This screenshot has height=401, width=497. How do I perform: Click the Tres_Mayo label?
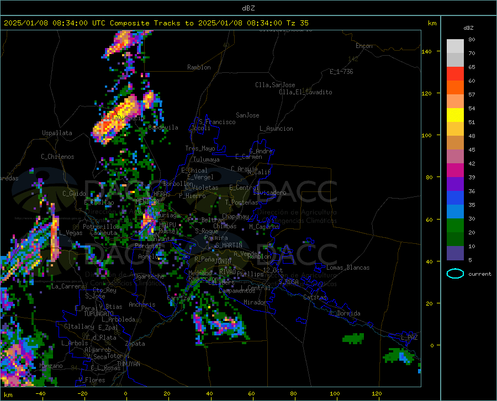click(200, 148)
